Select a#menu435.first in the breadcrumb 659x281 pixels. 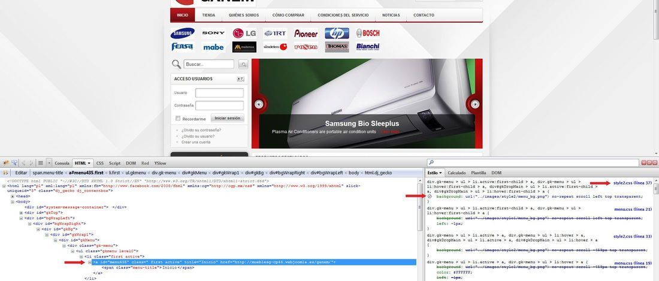tap(86, 173)
